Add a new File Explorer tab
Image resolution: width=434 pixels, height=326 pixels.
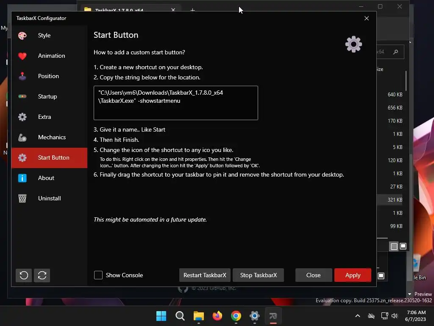[193, 10]
